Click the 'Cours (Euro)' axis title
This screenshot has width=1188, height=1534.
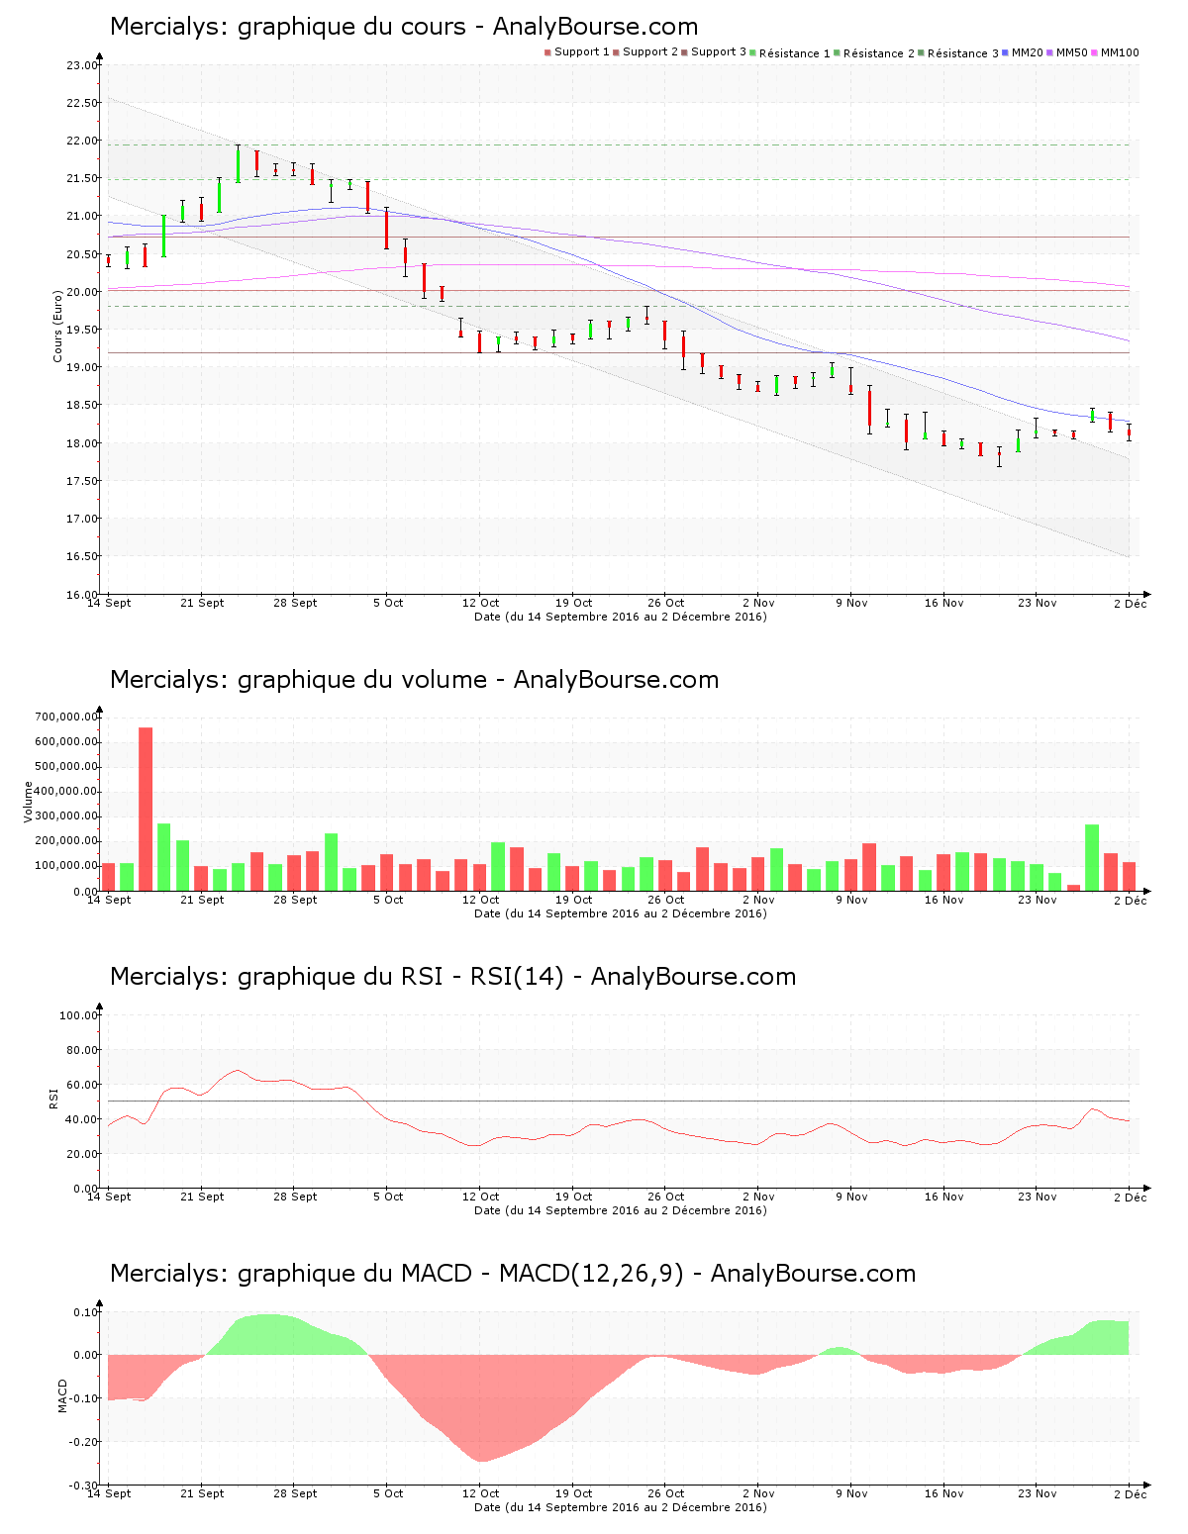click(x=57, y=326)
